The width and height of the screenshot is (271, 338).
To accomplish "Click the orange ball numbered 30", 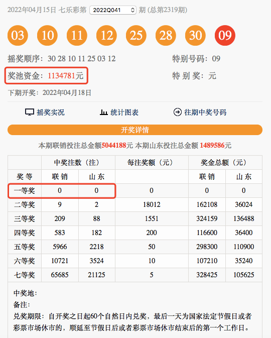I will pyautogui.click(x=195, y=35).
